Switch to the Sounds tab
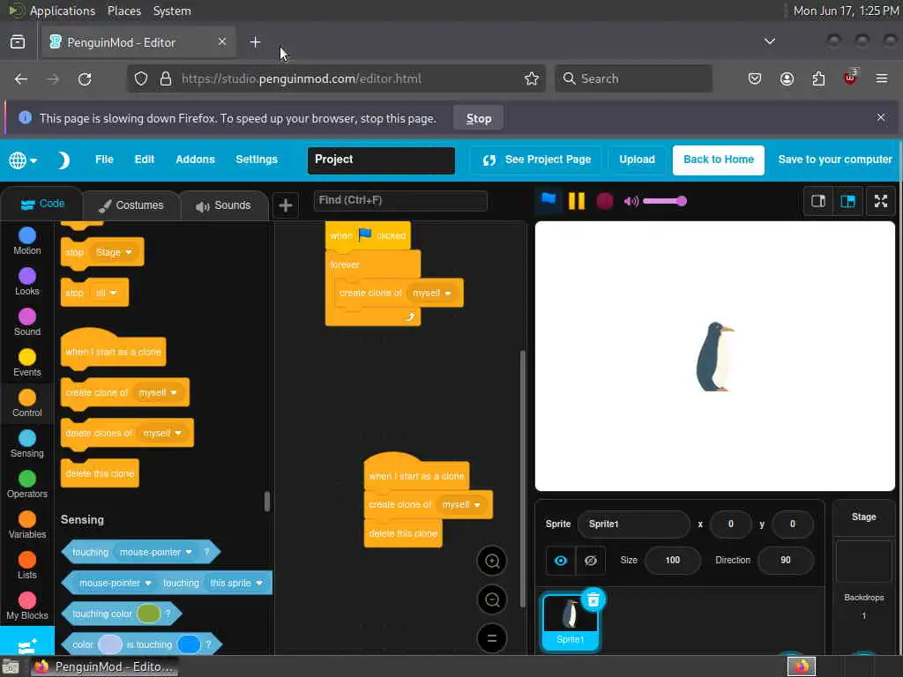This screenshot has width=903, height=677. click(223, 205)
